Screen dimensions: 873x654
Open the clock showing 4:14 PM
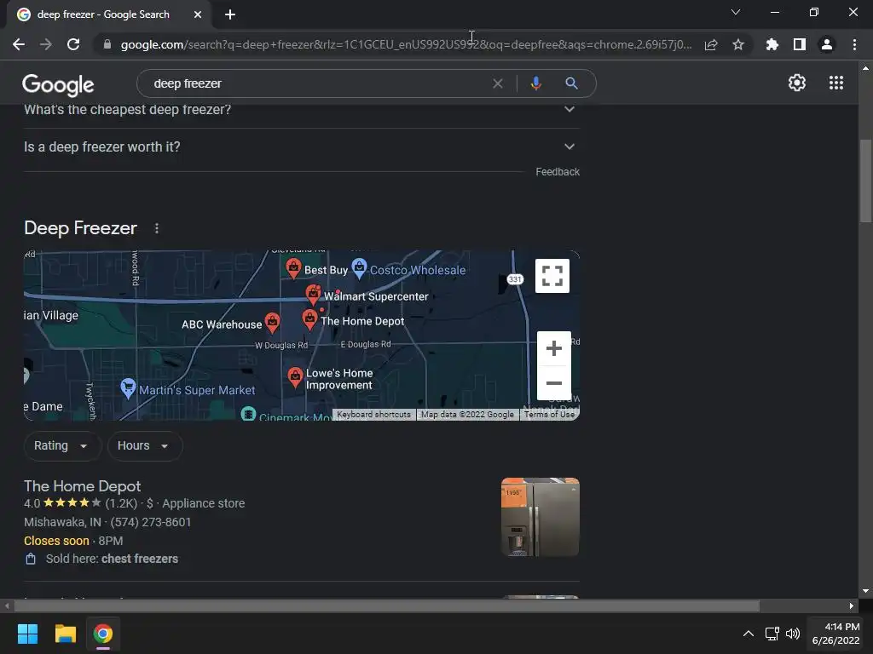[x=835, y=634]
